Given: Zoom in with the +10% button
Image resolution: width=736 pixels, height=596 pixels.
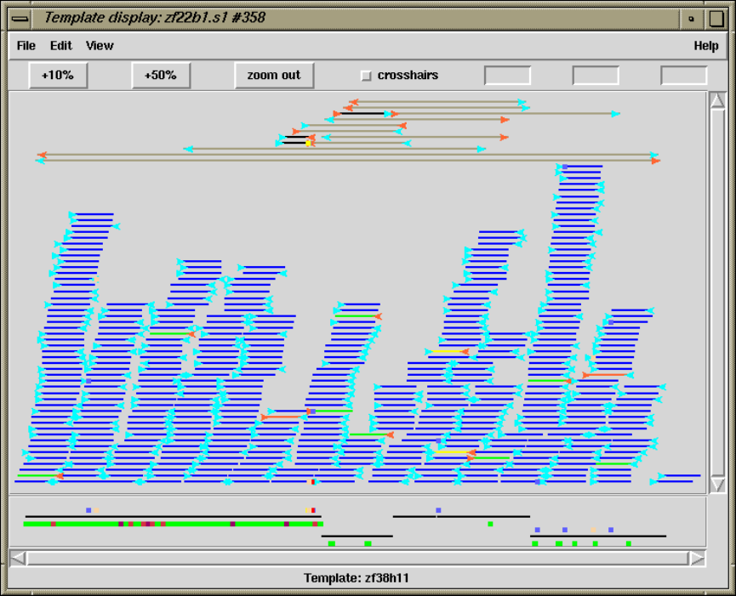Looking at the screenshot, I should pos(58,76).
